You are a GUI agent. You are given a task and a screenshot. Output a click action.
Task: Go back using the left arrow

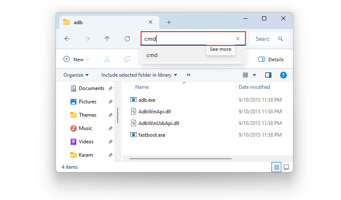(x=67, y=39)
